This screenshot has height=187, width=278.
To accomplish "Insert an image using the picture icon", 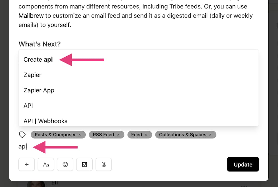I will (x=85, y=164).
